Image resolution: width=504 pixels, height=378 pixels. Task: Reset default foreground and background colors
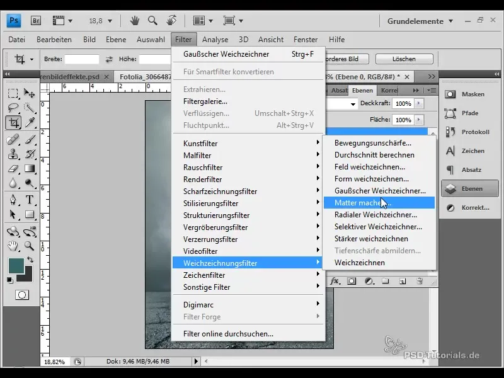point(10,280)
